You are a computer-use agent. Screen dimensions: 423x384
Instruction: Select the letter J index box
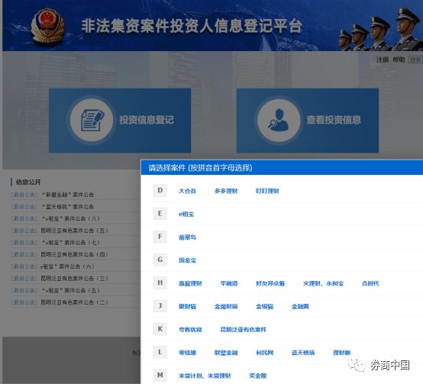point(160,306)
